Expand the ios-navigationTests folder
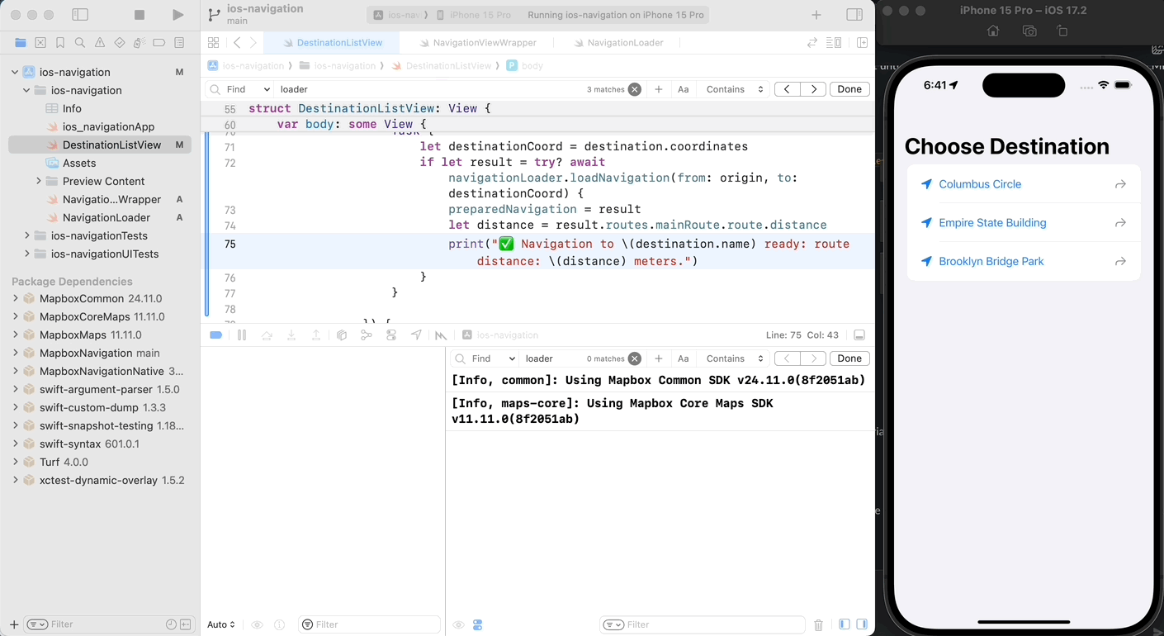1164x636 pixels. tap(27, 236)
